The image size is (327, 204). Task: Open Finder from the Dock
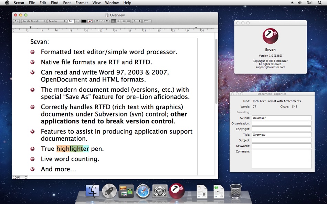pos(93,191)
